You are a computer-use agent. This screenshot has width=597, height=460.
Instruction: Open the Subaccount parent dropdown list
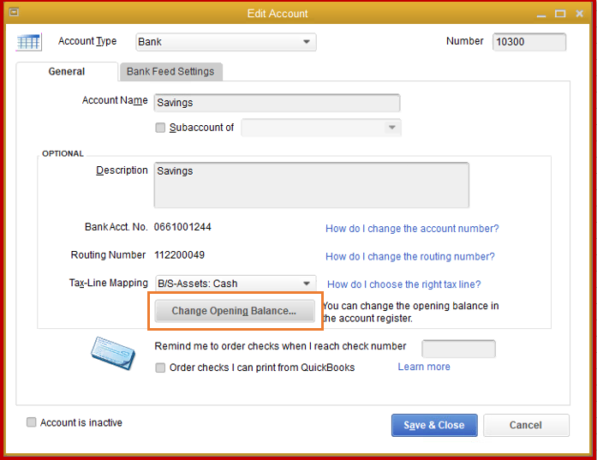click(391, 128)
